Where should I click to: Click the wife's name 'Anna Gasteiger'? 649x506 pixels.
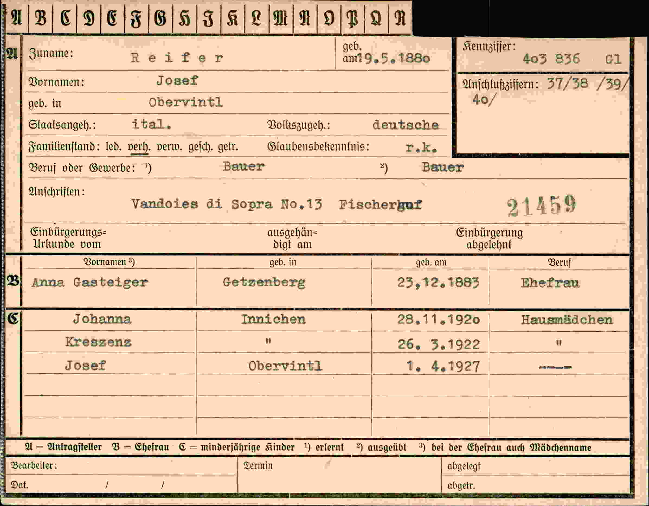click(x=90, y=283)
